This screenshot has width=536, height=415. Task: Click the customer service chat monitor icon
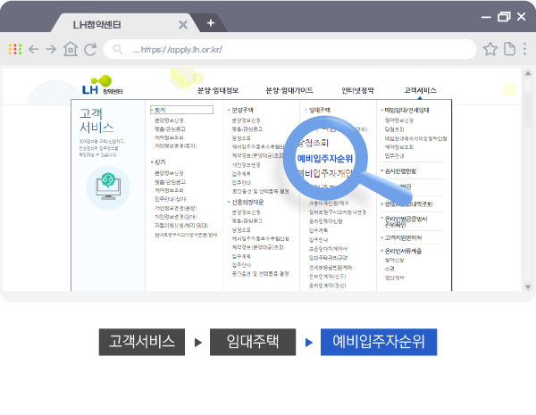click(x=108, y=187)
